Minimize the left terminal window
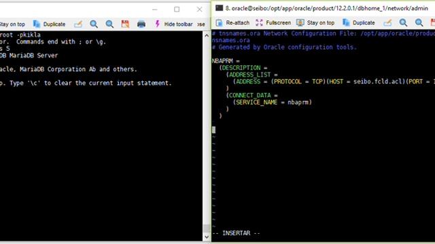435x244 pixels. pyautogui.click(x=155, y=9)
